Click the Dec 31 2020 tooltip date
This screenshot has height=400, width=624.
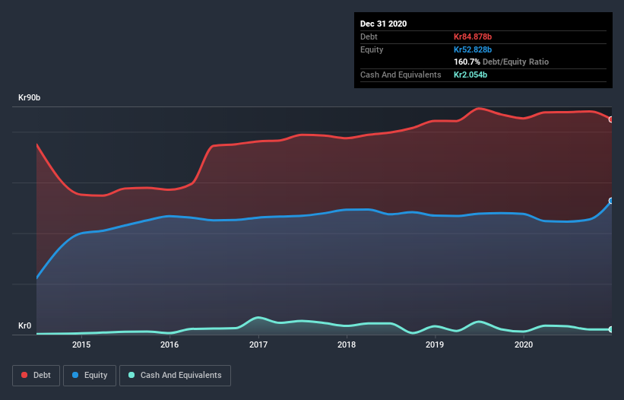point(383,24)
